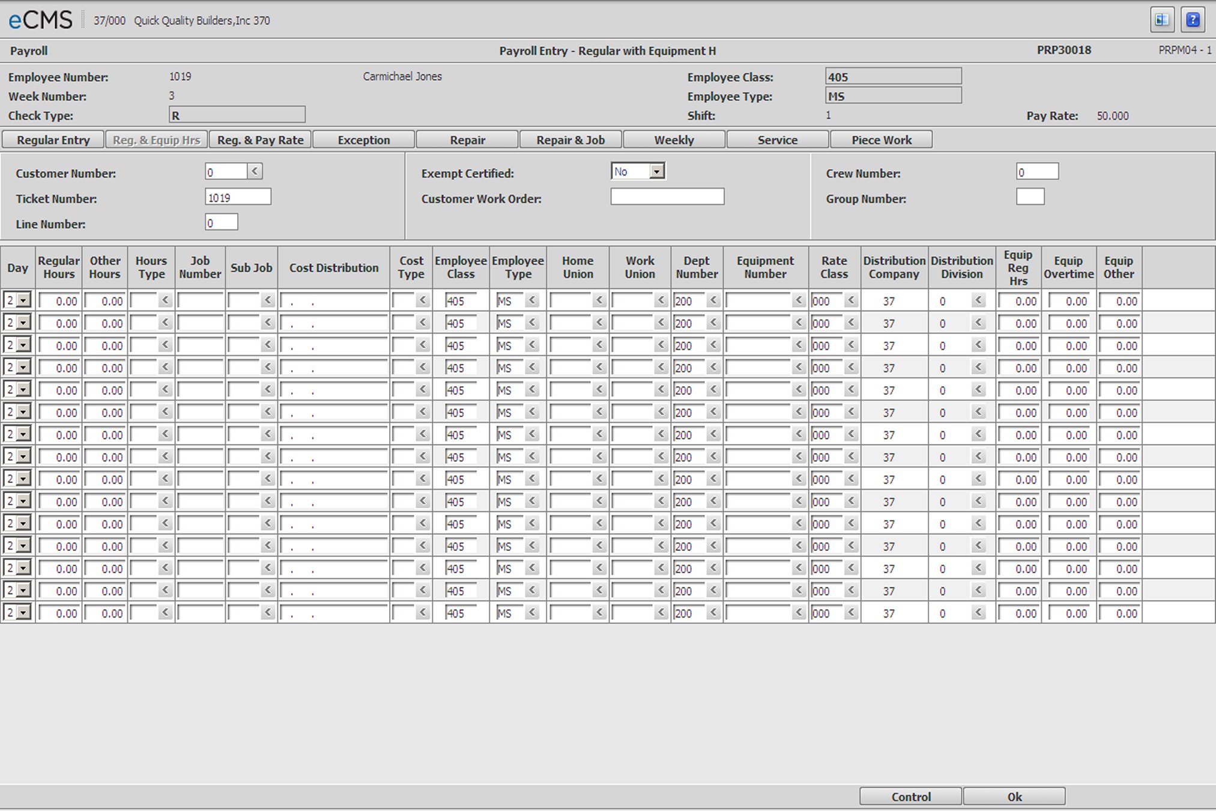Open Equipment Number lookup in last grid row
This screenshot has width=1216, height=811.
[799, 613]
